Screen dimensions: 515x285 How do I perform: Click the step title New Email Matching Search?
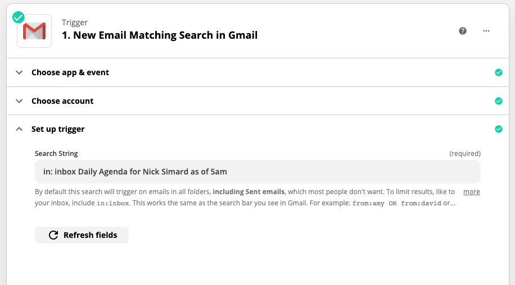coord(160,35)
